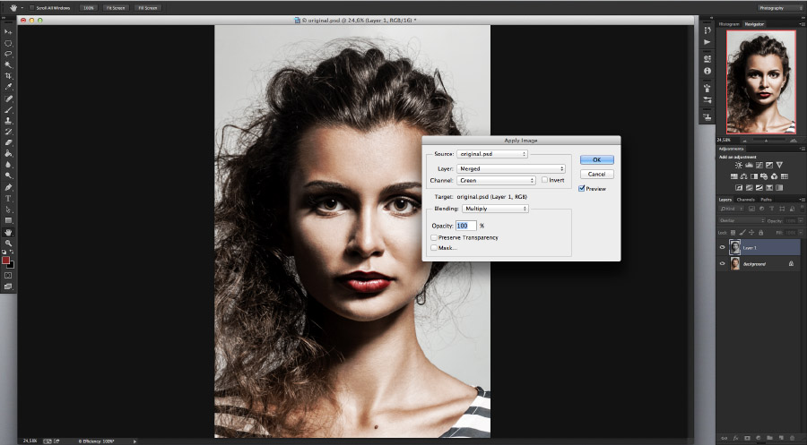
Task: Select the Lasso tool
Action: tap(8, 54)
